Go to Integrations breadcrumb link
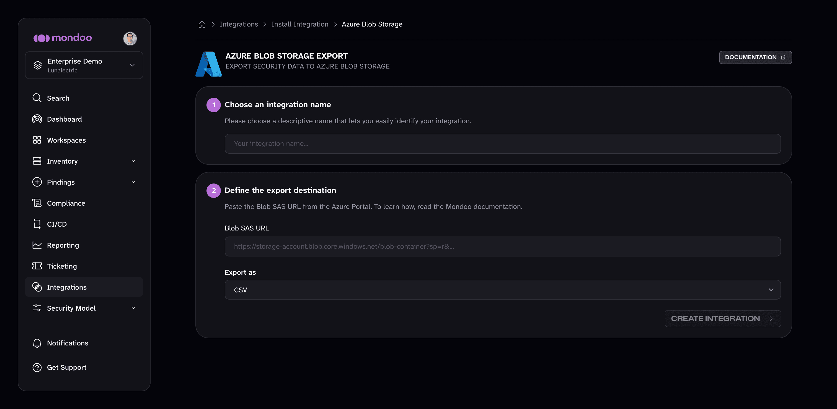The image size is (837, 409). [x=239, y=24]
